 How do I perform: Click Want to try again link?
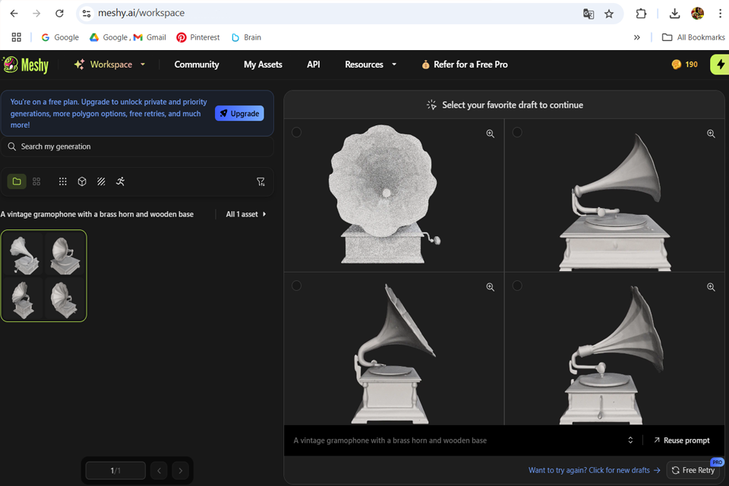pos(594,470)
